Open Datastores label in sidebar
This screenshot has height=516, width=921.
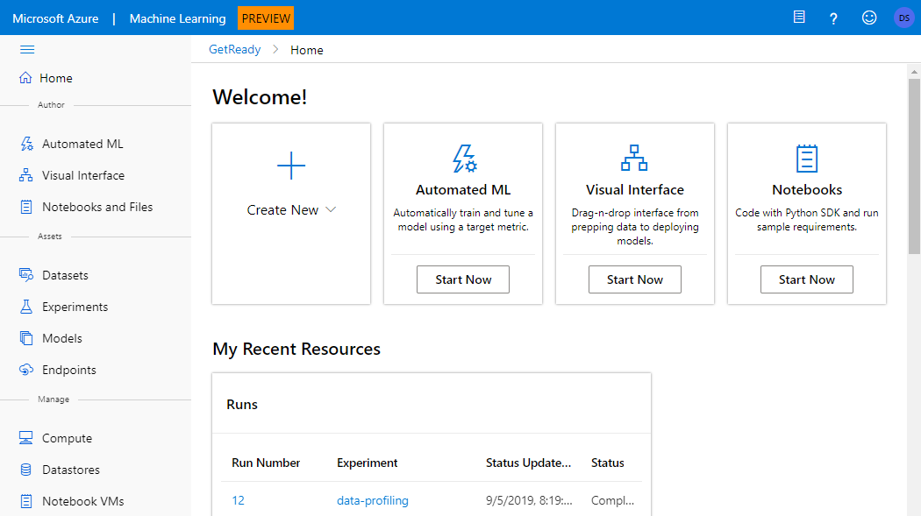[71, 470]
